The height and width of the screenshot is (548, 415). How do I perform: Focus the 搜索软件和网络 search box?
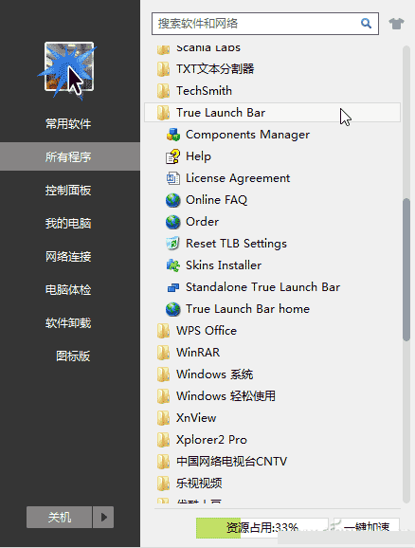click(265, 24)
